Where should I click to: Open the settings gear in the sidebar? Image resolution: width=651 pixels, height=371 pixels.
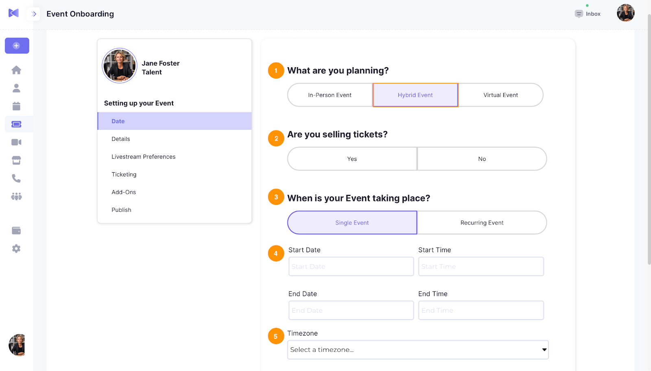16,248
